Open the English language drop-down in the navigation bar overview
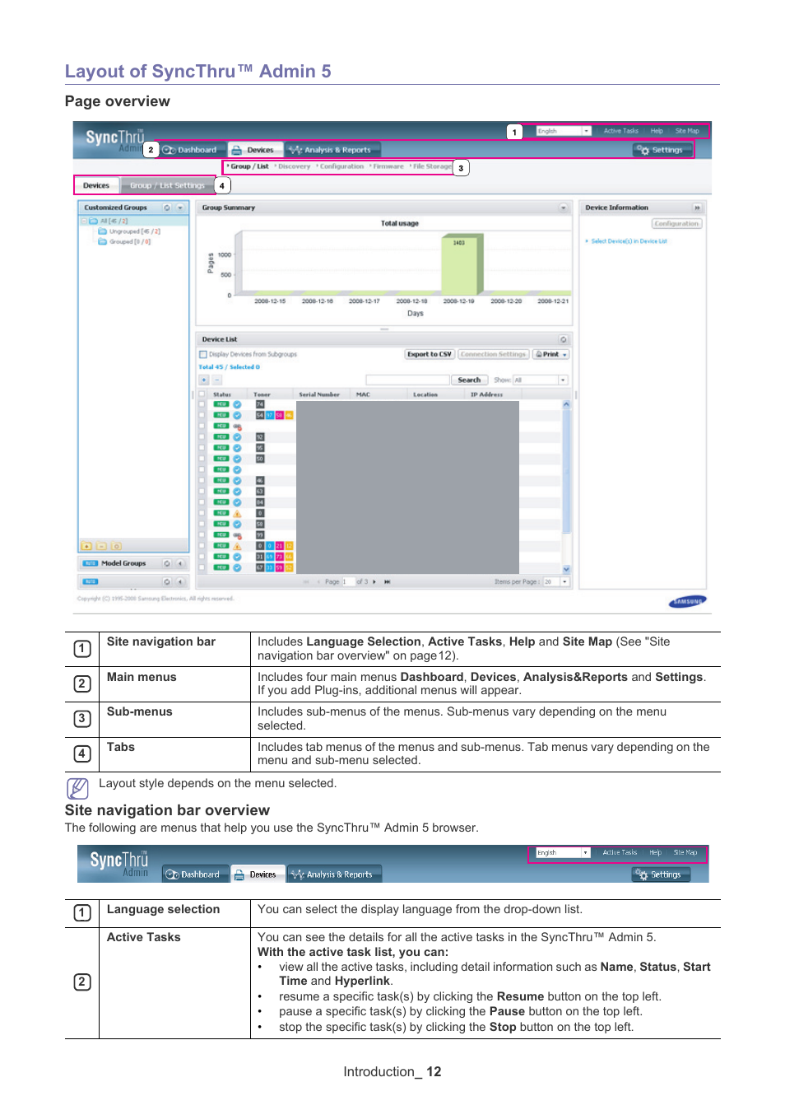The width and height of the screenshot is (785, 1110). [563, 853]
